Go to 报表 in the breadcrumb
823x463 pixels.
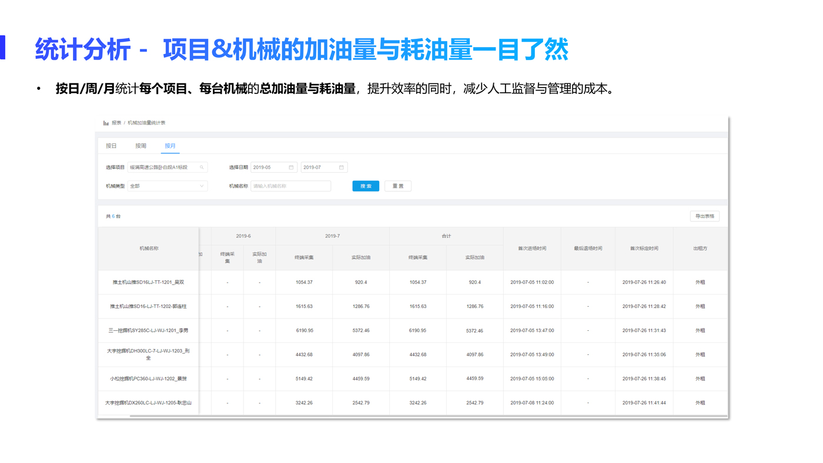(x=116, y=123)
